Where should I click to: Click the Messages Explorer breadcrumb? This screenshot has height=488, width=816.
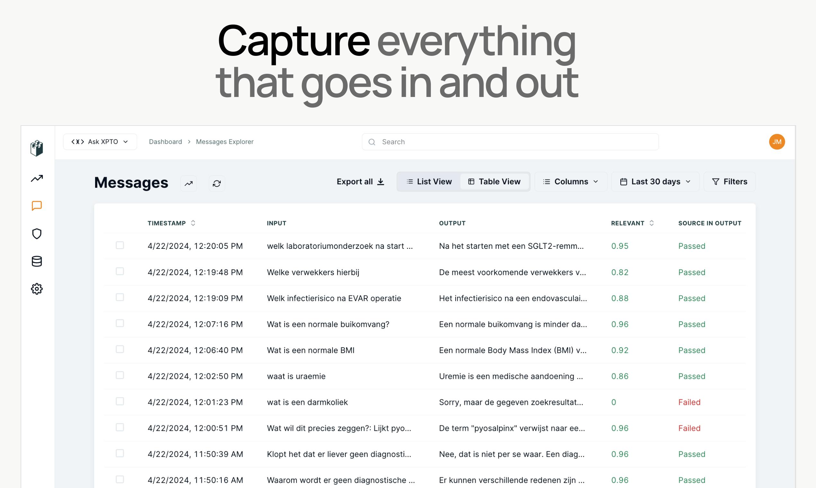point(225,142)
